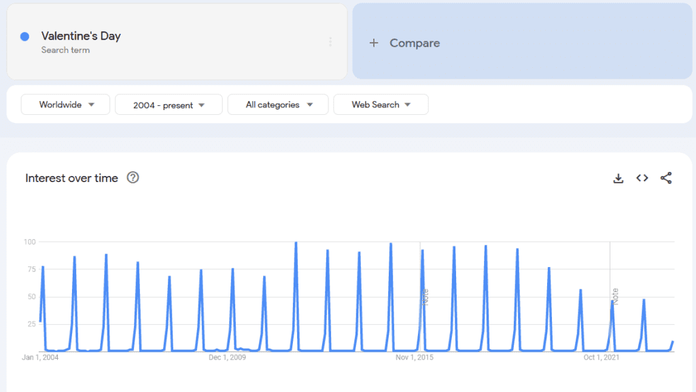Screen dimensions: 696x392
Task: Open the Web Search type dropdown
Action: [x=381, y=105]
